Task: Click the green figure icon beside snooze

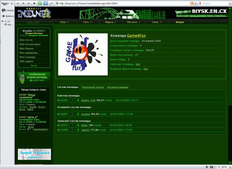Action: (78, 114)
